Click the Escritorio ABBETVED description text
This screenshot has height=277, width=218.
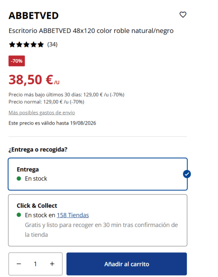(x=91, y=31)
